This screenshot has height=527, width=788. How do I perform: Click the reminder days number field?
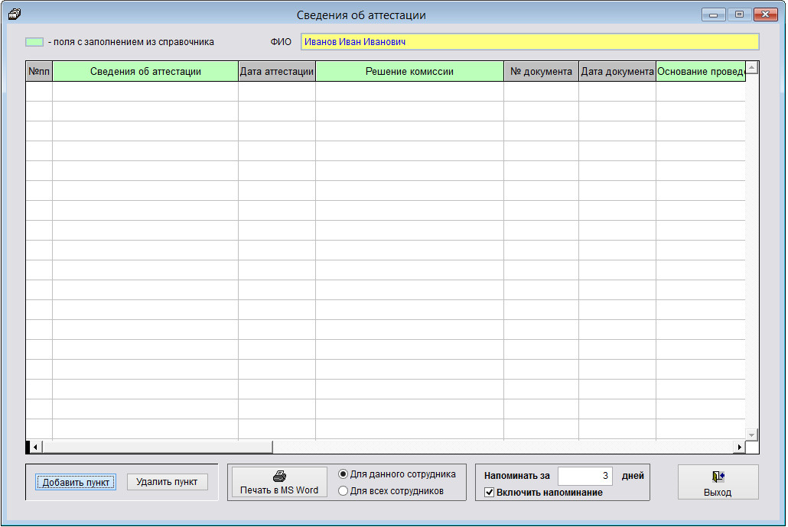click(x=584, y=477)
